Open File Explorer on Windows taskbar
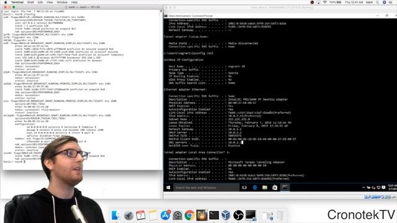 pos(265,187)
